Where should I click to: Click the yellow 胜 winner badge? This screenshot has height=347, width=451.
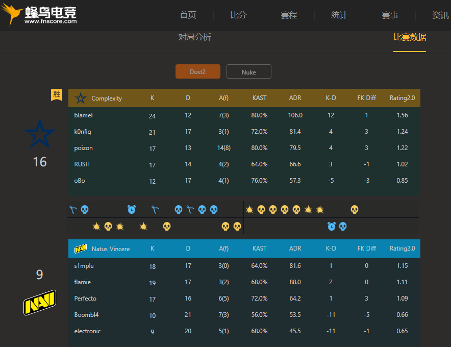coord(57,95)
